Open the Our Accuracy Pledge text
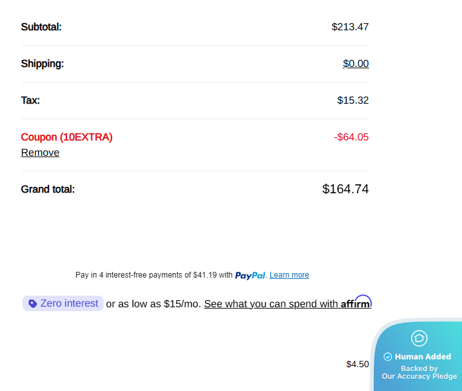The width and height of the screenshot is (462, 391). click(x=419, y=376)
